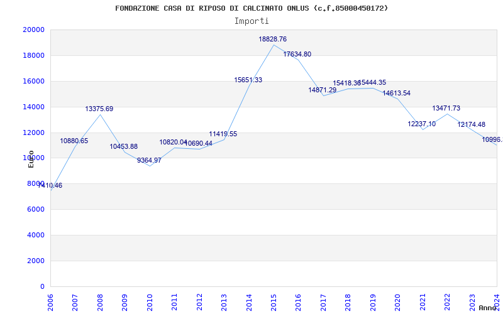Select data label 10690.44

pos(199,144)
